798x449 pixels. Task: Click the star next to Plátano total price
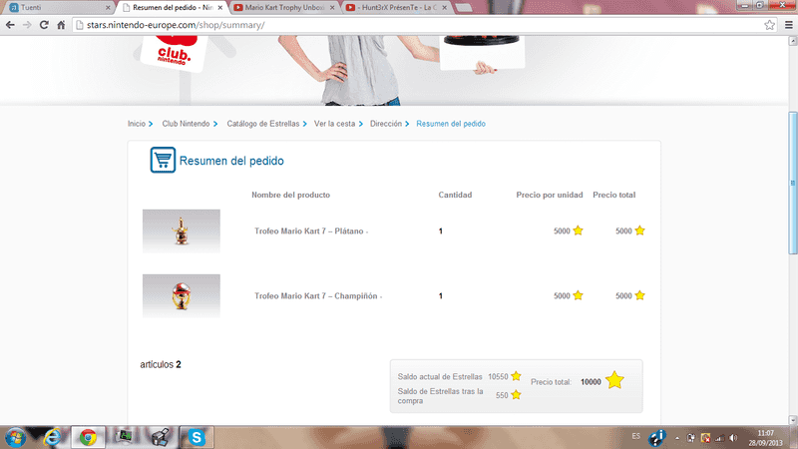point(639,230)
